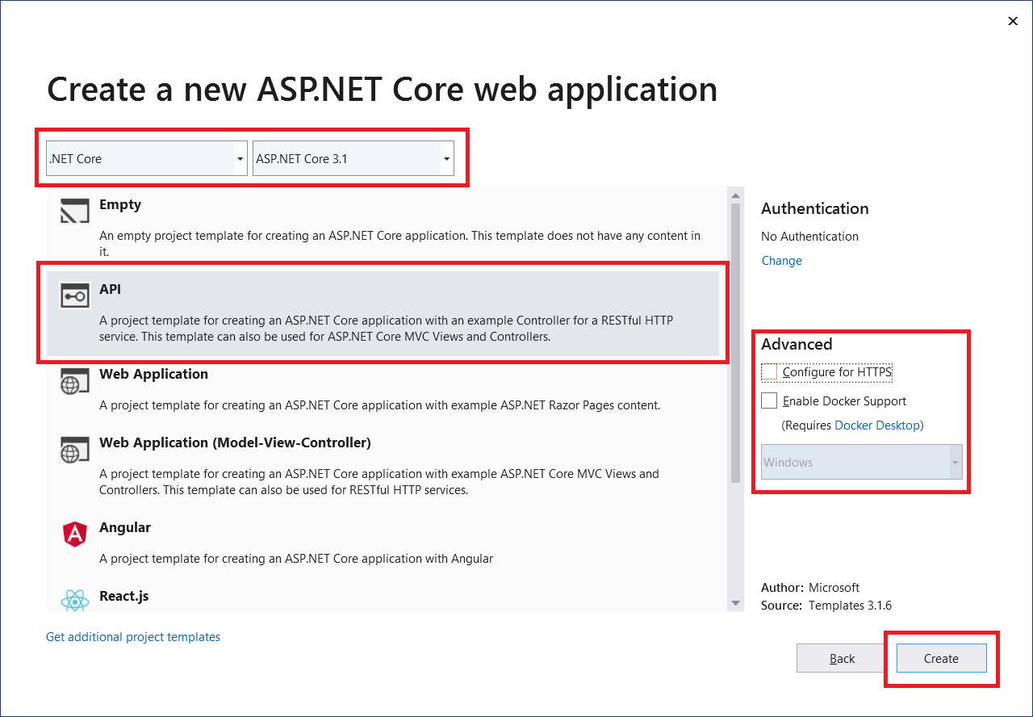Screen dimensions: 1033x717
Task: Enable Docker Support checkbox
Action: (769, 400)
